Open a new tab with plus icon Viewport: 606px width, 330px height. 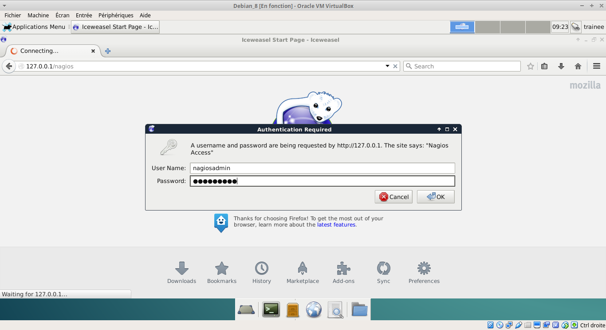pyautogui.click(x=107, y=51)
